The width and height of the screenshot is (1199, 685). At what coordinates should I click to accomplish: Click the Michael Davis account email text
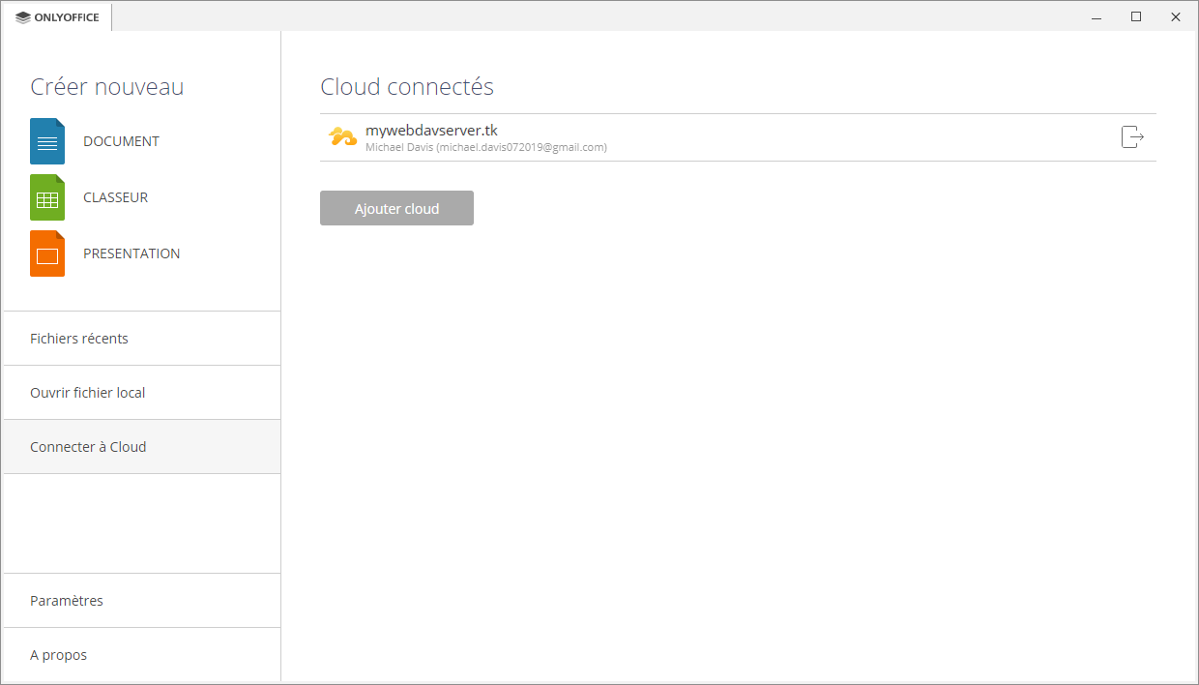(486, 147)
